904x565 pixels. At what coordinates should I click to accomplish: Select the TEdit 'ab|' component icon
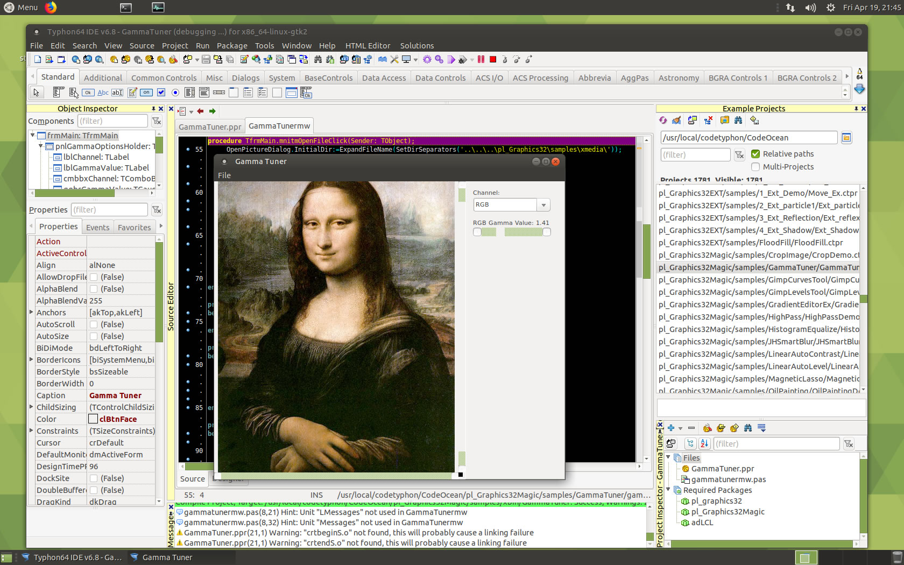pos(117,93)
